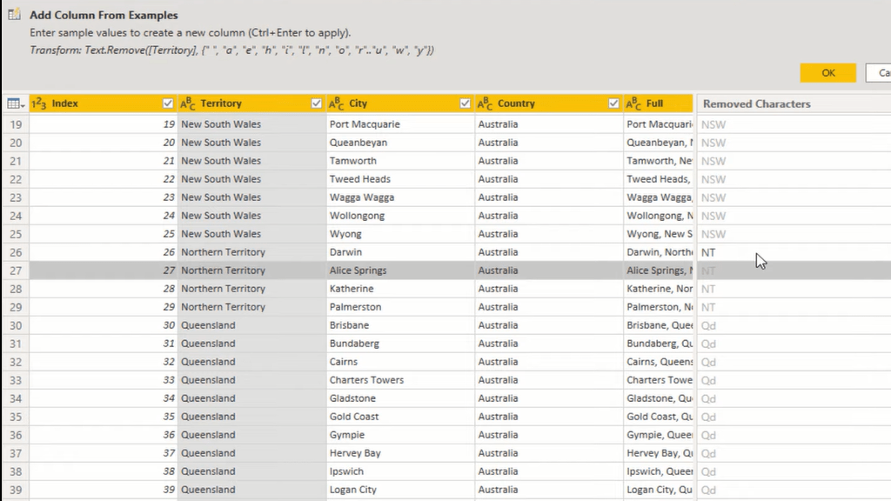The width and height of the screenshot is (891, 501).
Task: Confirm with the OK button
Action: (x=828, y=73)
